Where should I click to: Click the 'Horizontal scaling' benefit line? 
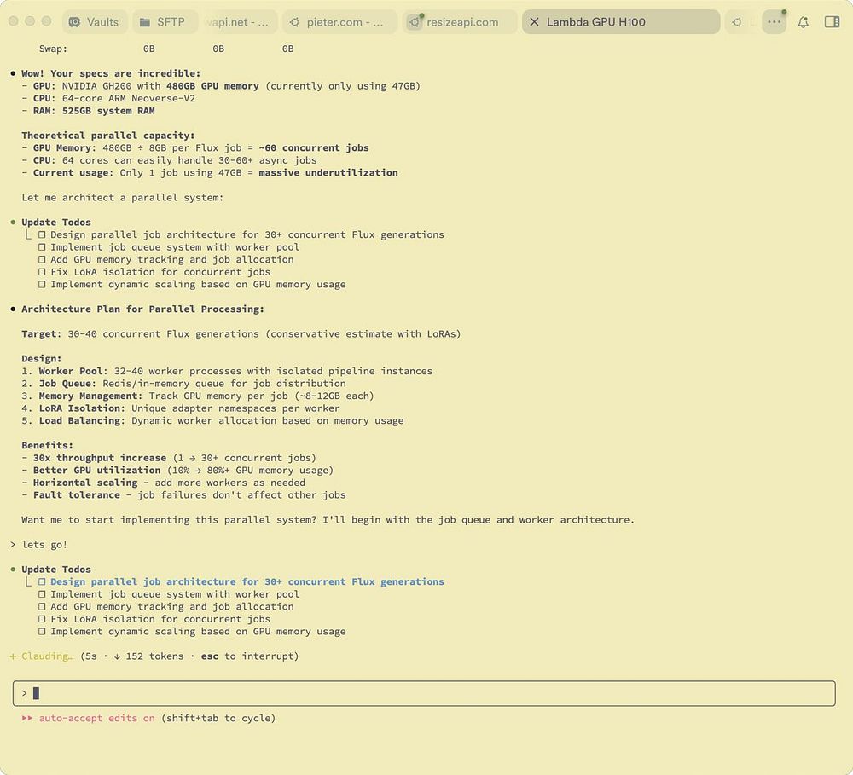coord(163,483)
